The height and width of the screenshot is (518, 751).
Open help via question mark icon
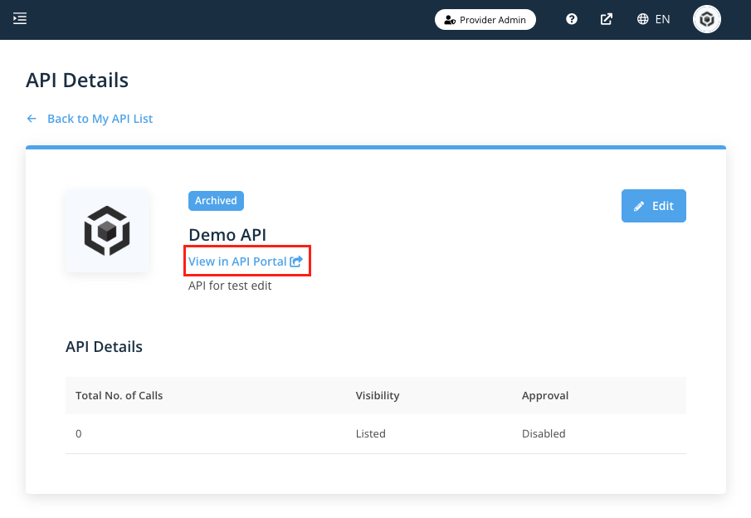pos(572,20)
